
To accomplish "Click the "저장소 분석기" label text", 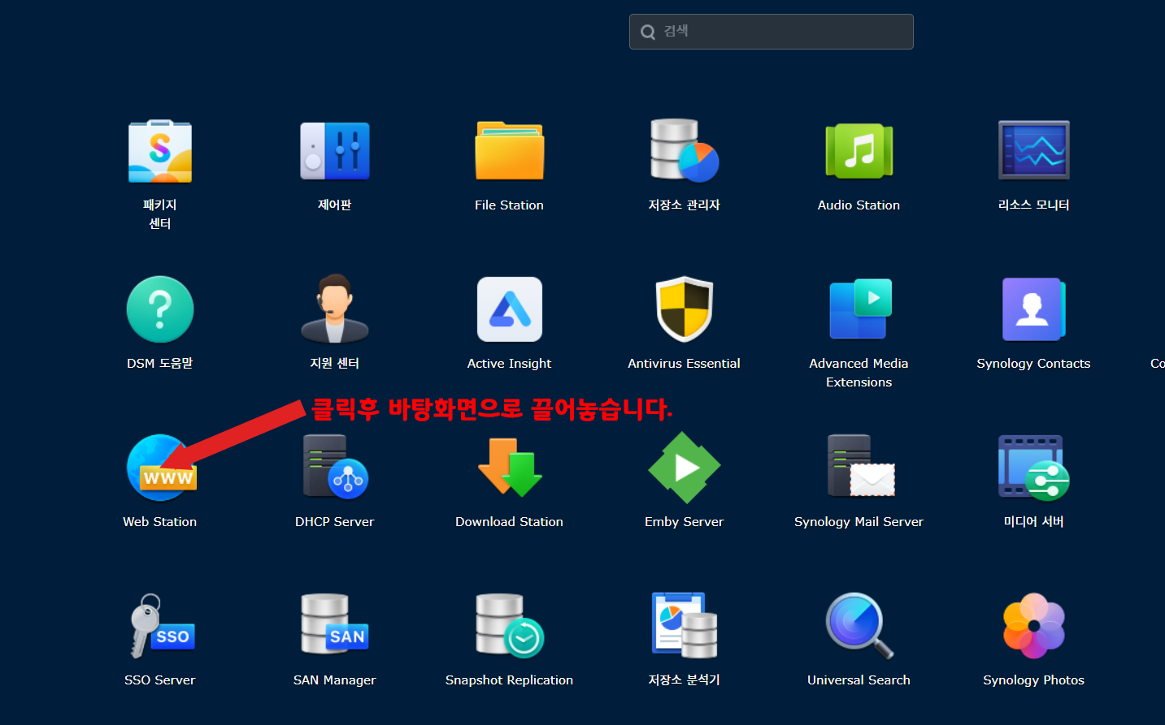I will [x=685, y=680].
